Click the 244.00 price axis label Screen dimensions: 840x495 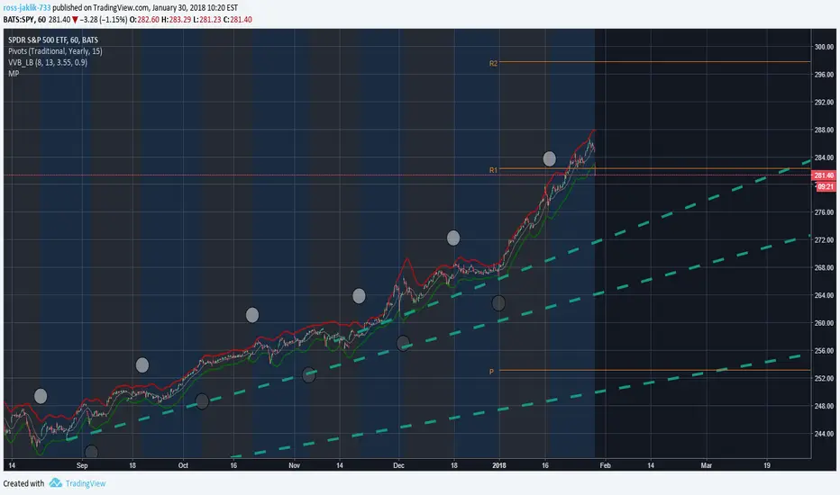[824, 434]
